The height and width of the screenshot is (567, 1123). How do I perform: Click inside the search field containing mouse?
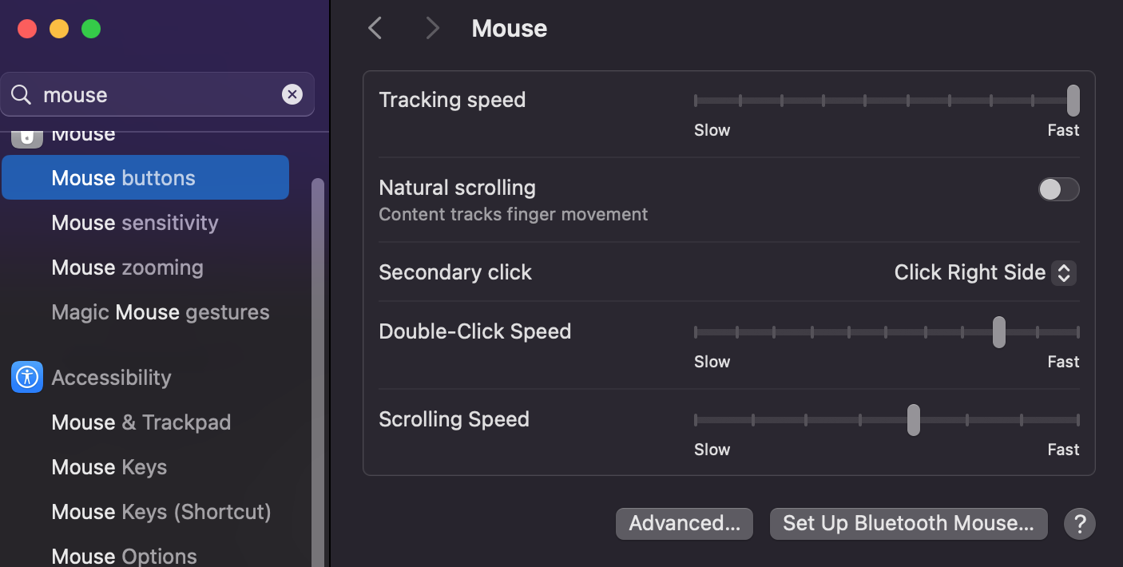157,95
